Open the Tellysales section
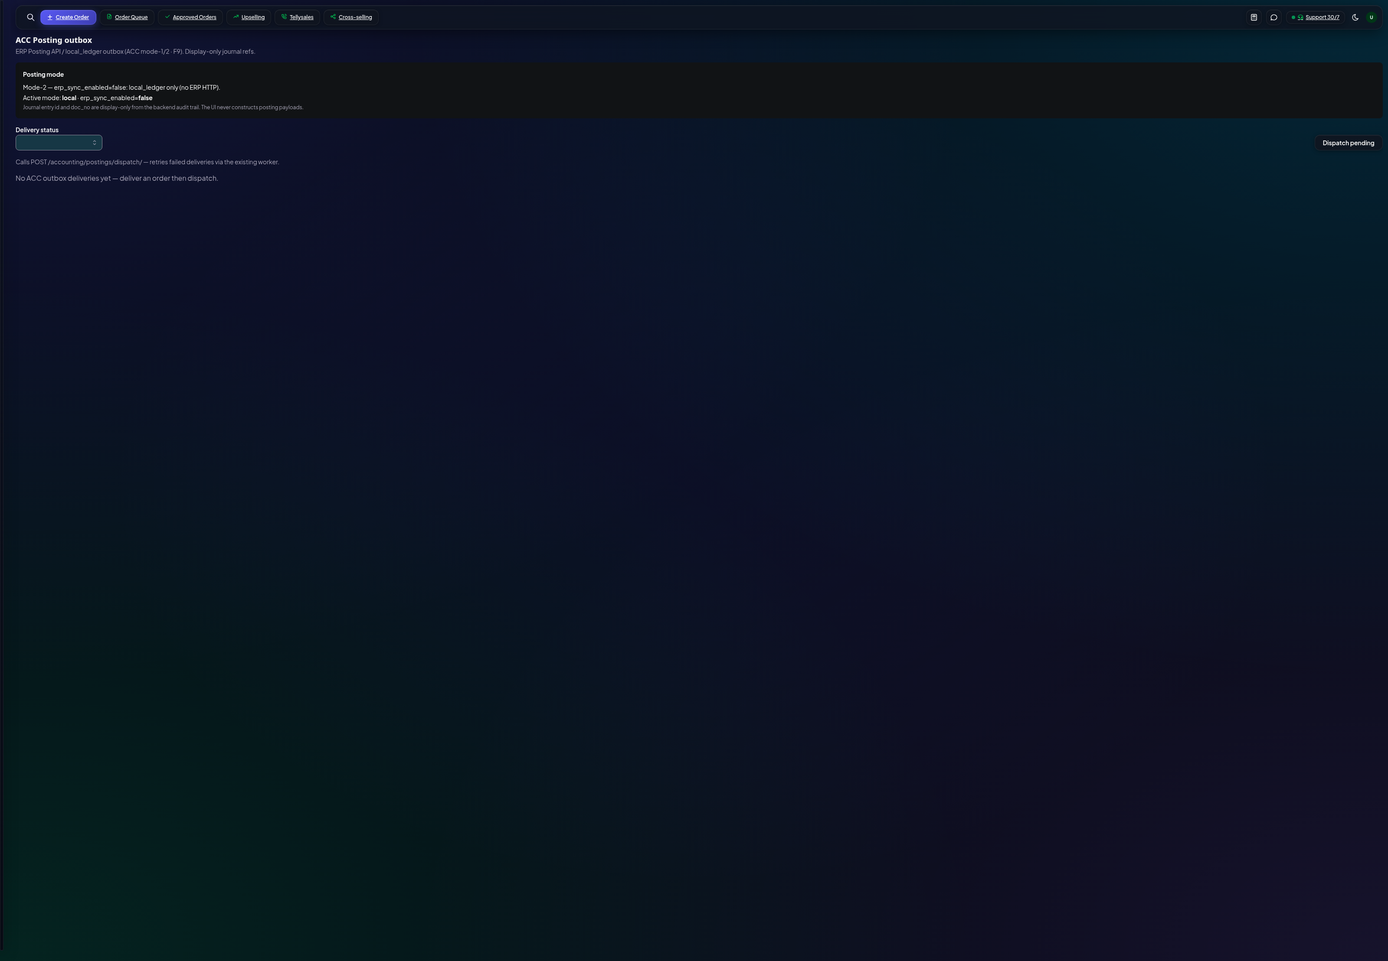 tap(298, 17)
